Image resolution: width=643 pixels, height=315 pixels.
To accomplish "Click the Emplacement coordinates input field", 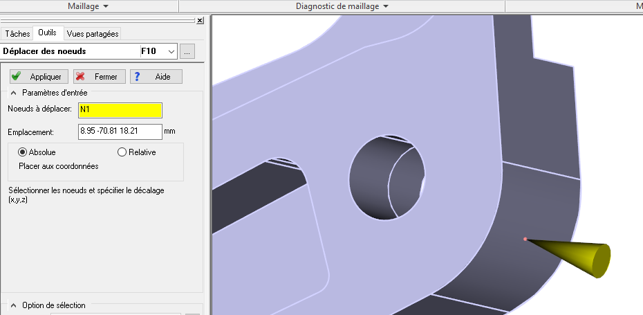I will click(x=120, y=132).
